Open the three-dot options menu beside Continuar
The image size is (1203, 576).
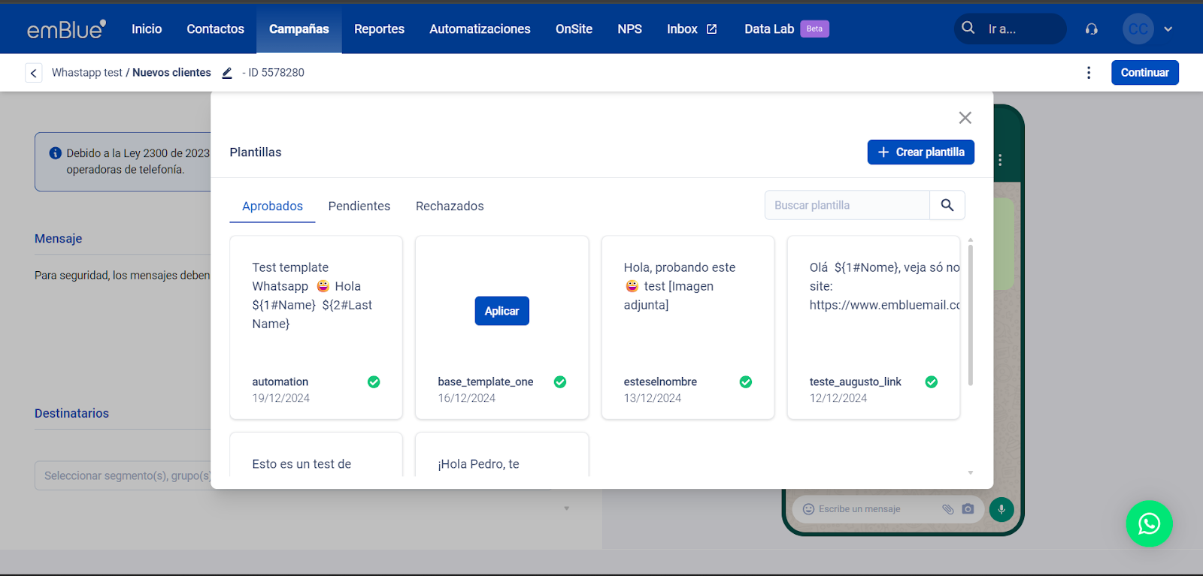(1088, 73)
